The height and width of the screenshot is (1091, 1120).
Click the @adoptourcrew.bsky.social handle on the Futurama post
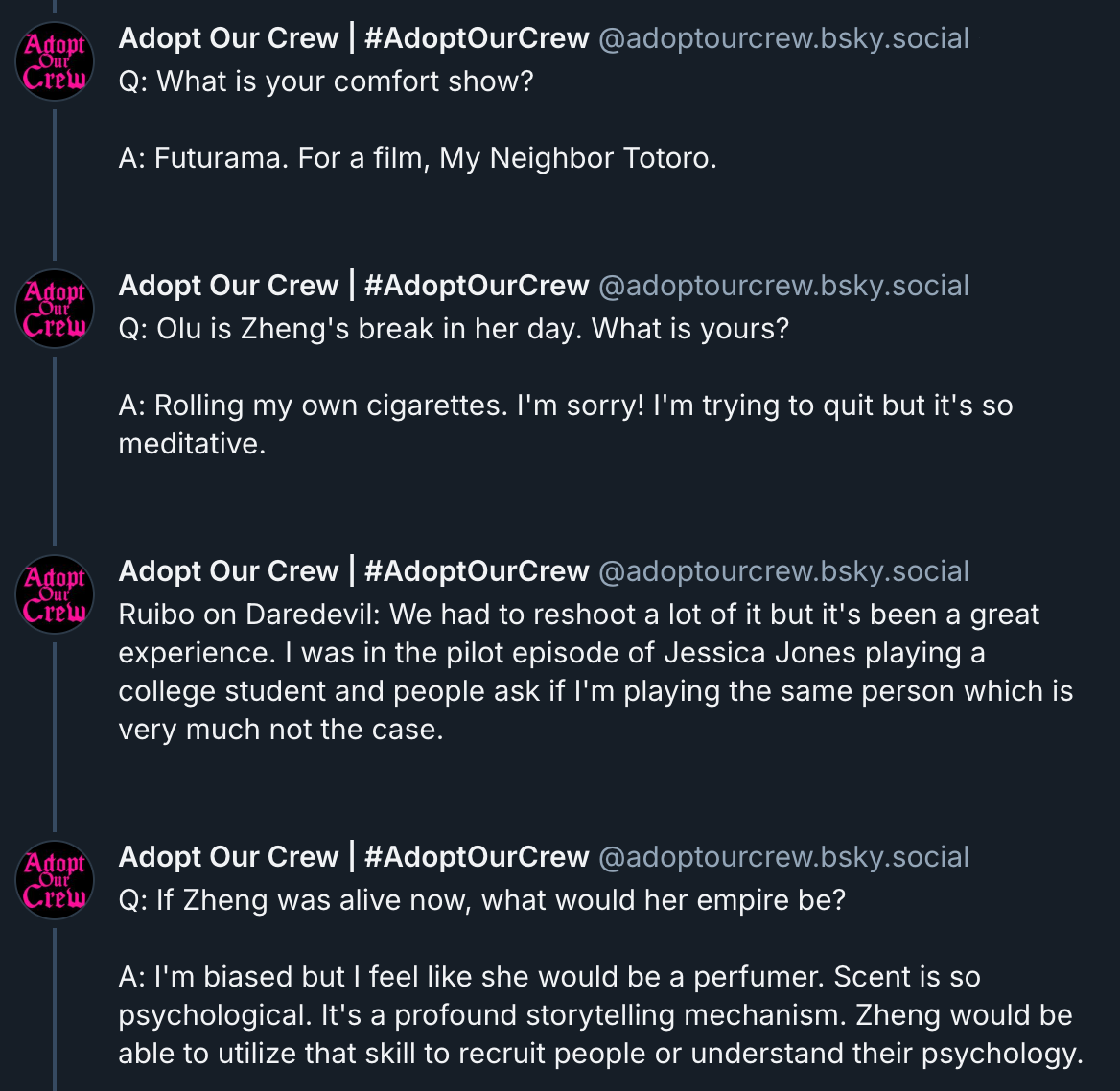[x=783, y=38]
